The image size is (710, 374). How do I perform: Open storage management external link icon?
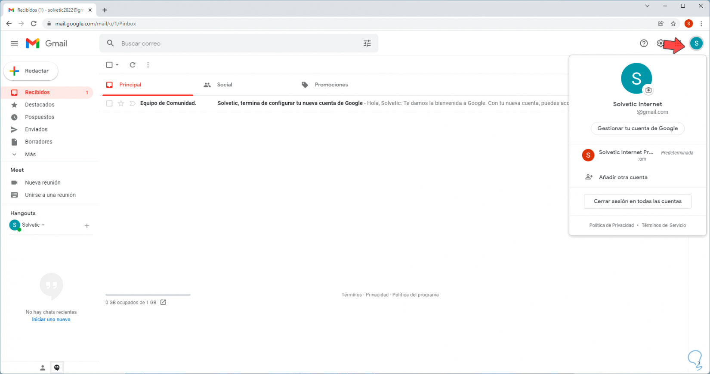click(x=163, y=302)
